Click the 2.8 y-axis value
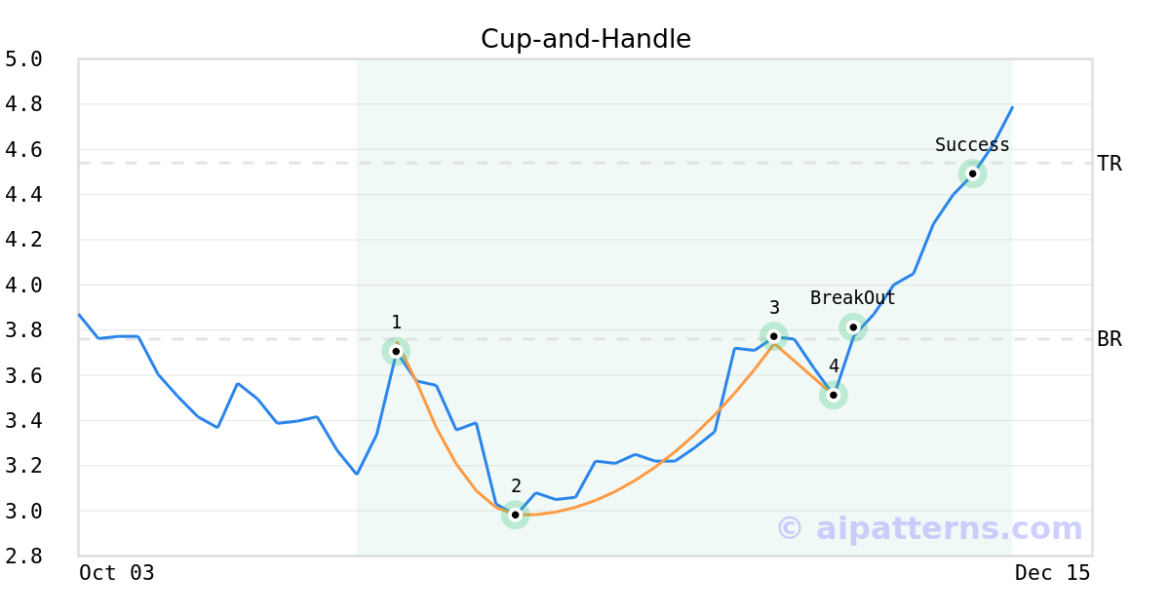This screenshot has width=1170, height=614. click(23, 556)
